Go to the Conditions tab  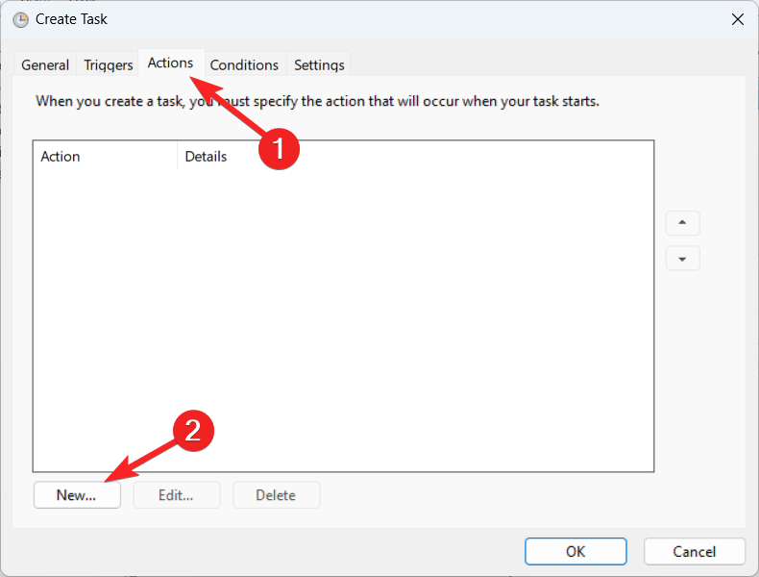[x=244, y=65]
